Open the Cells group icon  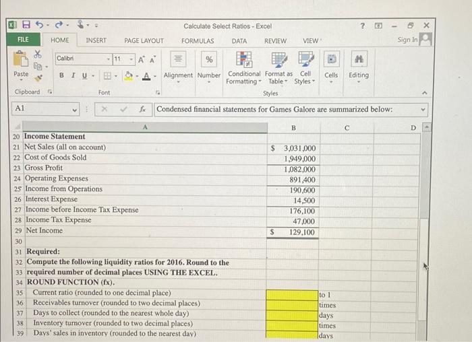click(332, 59)
